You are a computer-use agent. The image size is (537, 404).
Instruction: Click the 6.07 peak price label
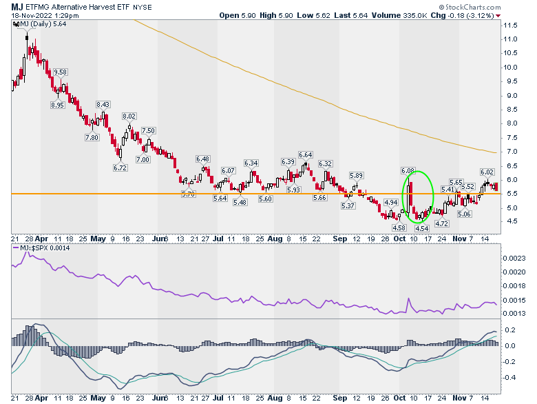(x=228, y=170)
